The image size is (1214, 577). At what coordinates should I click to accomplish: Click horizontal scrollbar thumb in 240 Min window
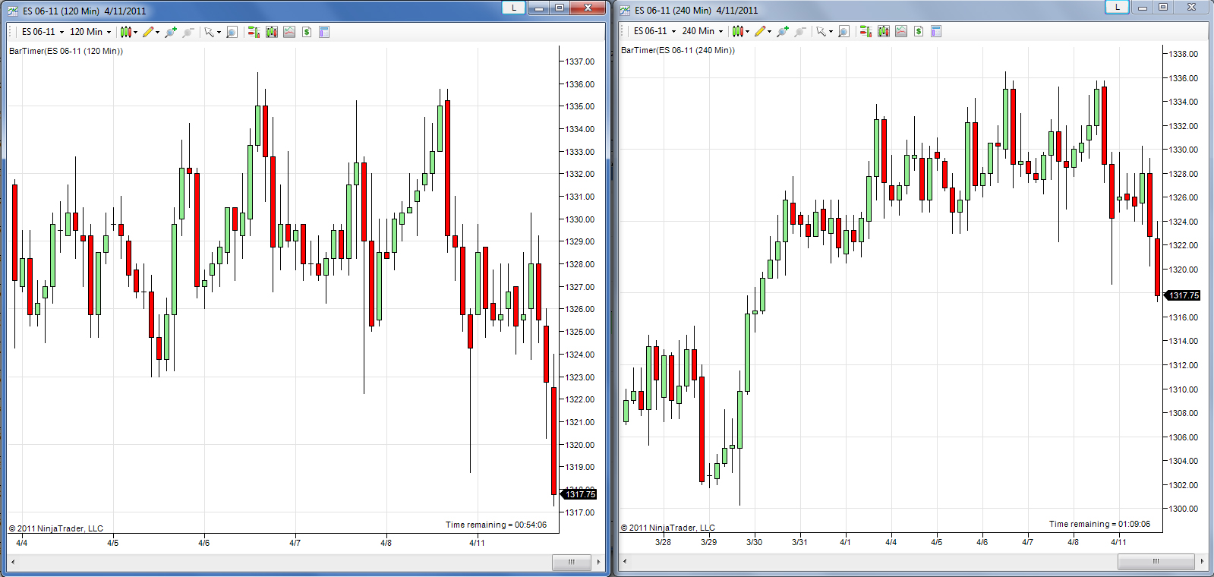pos(1156,561)
